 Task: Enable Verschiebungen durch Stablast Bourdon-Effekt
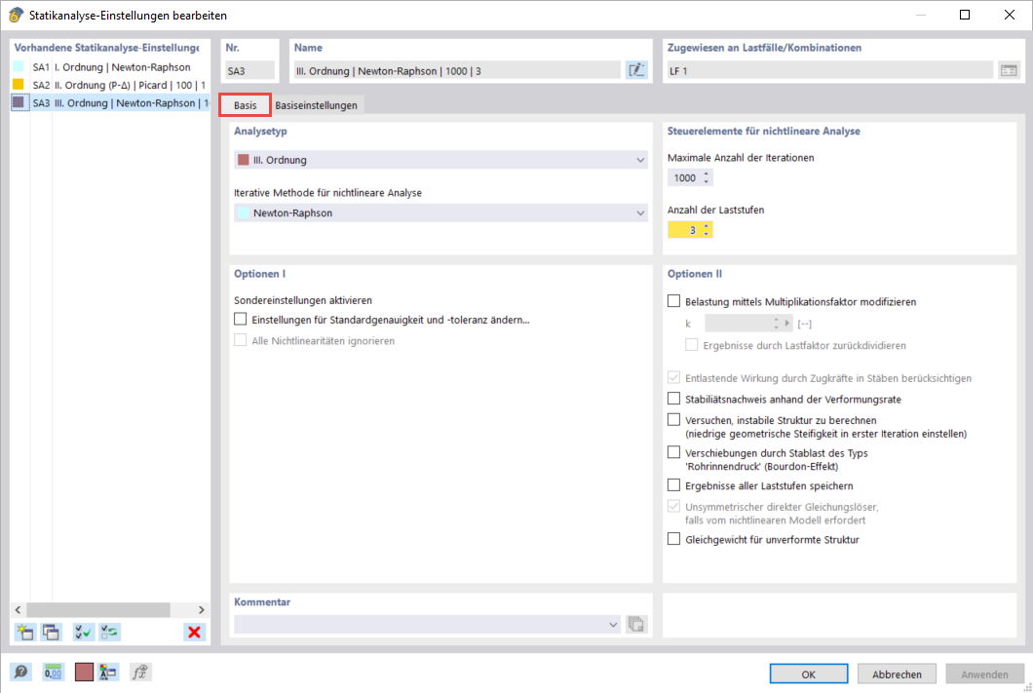click(674, 452)
